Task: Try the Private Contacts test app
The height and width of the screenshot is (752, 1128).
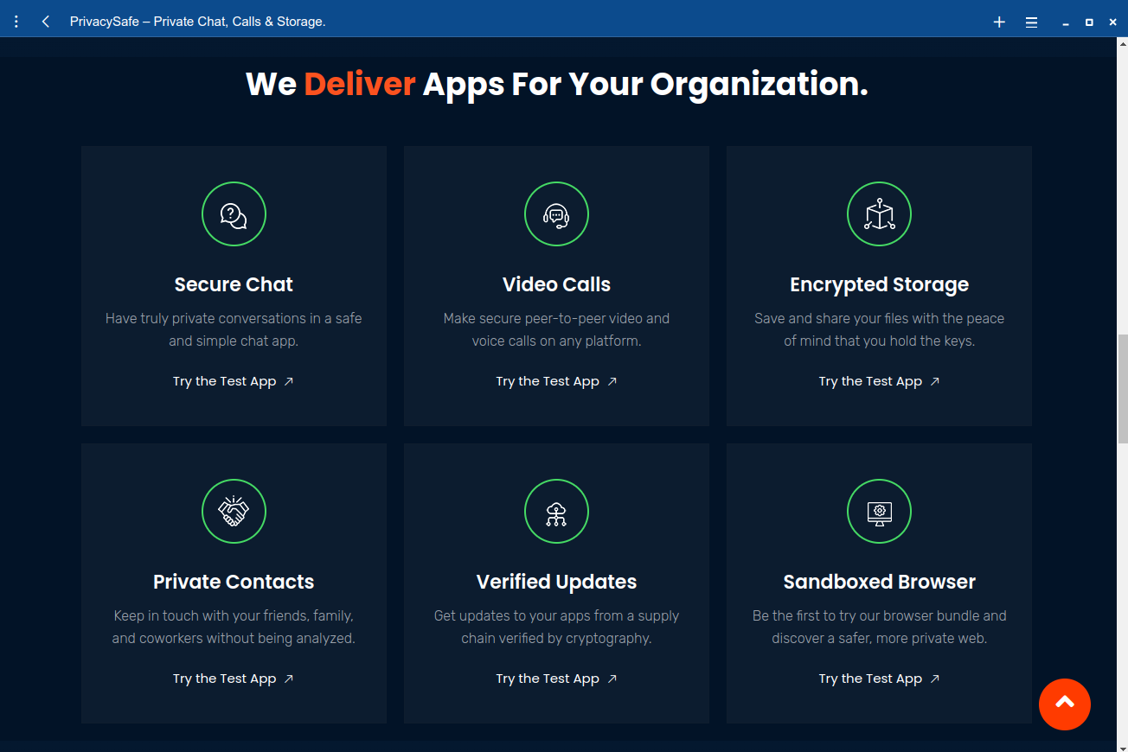Action: 234,678
